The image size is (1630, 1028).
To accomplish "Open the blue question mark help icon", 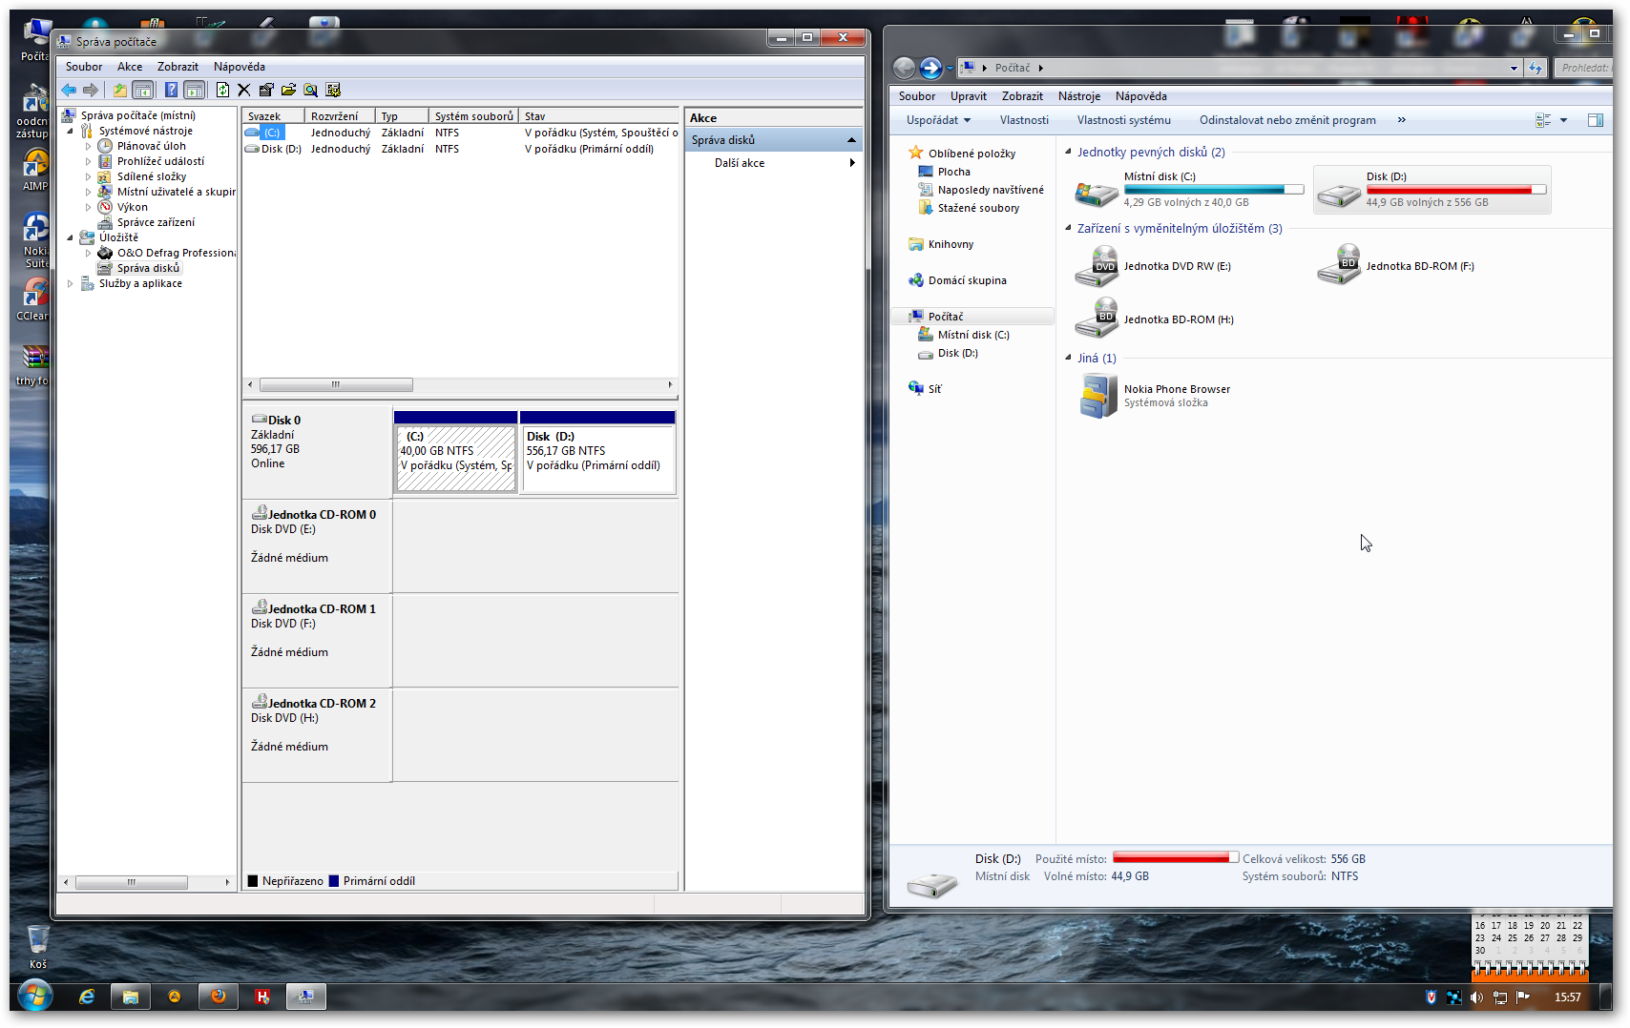I will pos(171,90).
